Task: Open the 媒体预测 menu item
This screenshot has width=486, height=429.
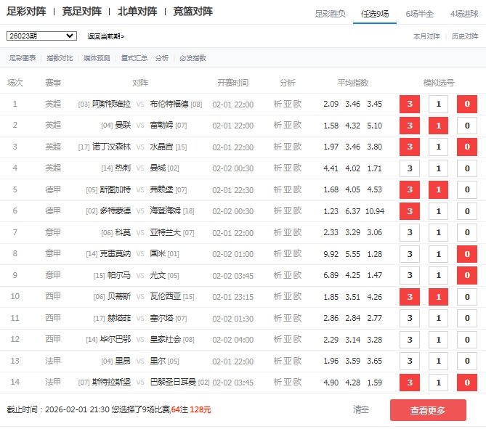Action: click(97, 57)
